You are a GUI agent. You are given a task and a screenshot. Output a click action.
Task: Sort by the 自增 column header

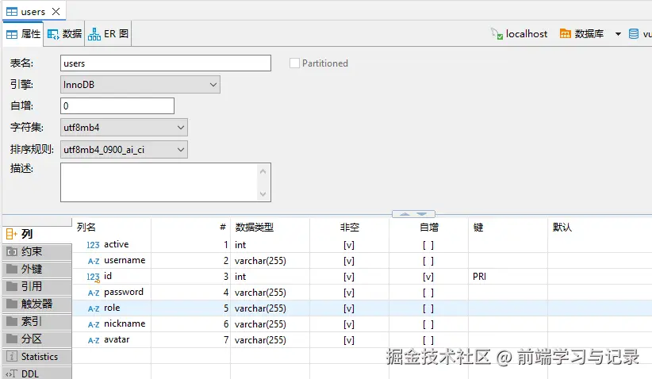[428, 228]
